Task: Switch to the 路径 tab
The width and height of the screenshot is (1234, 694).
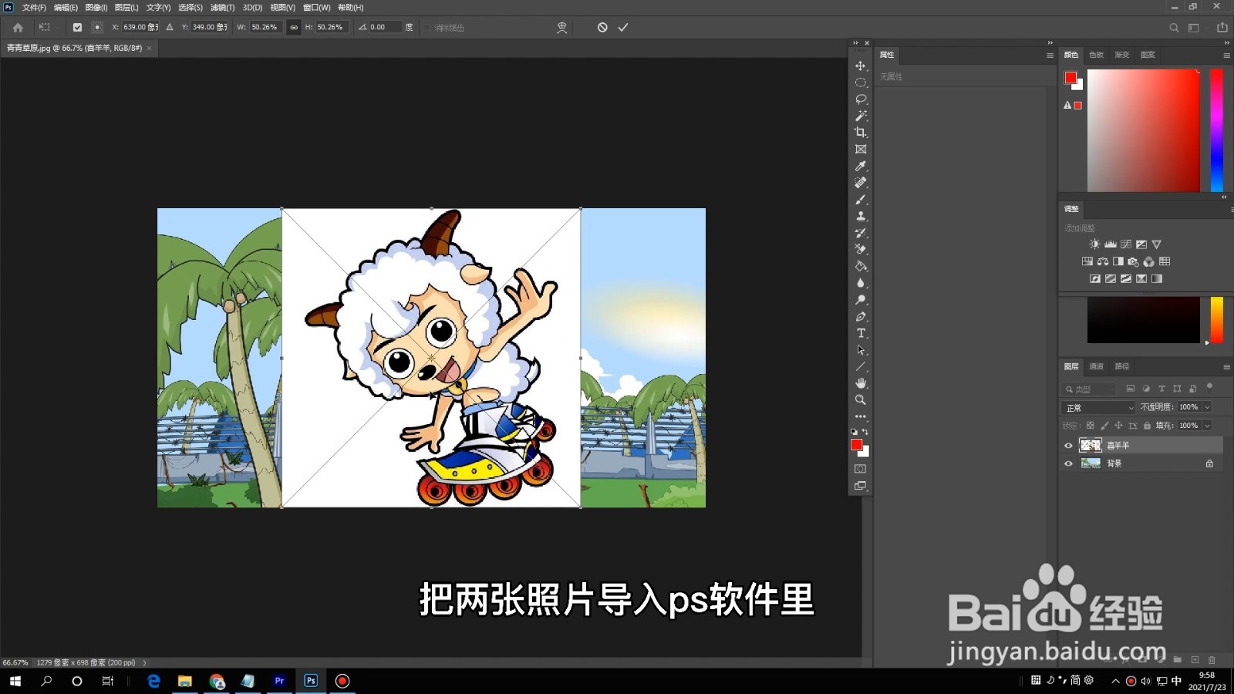Action: coord(1122,366)
